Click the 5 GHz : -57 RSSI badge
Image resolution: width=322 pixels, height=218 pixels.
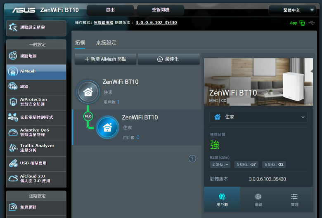click(x=246, y=164)
